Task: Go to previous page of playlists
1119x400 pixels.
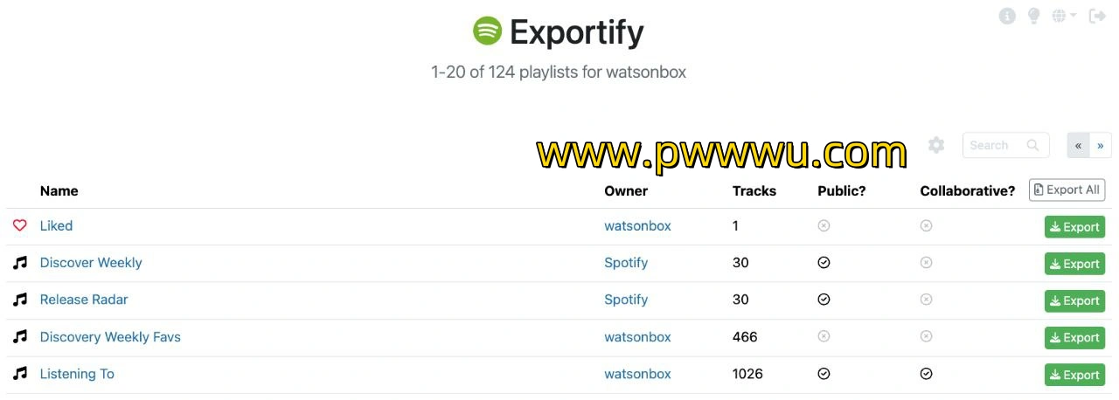Action: [x=1078, y=145]
